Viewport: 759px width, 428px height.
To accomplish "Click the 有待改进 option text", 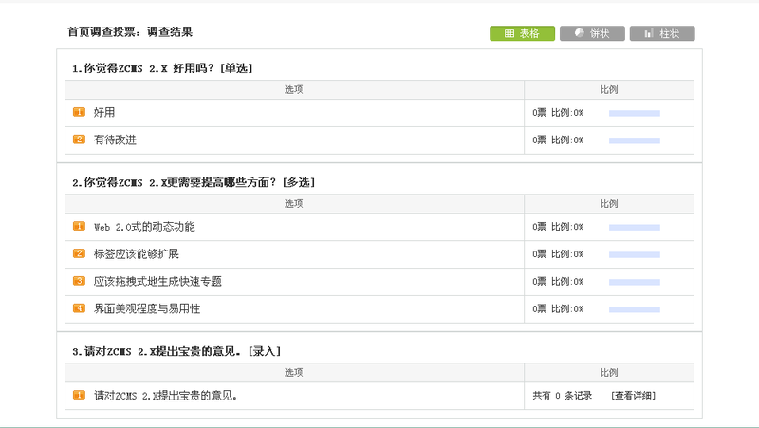I will point(115,140).
